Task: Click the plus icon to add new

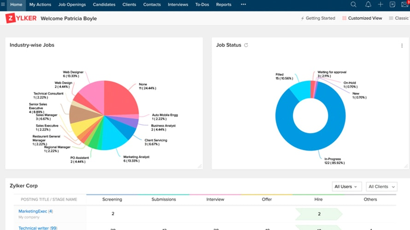Action: (381, 5)
